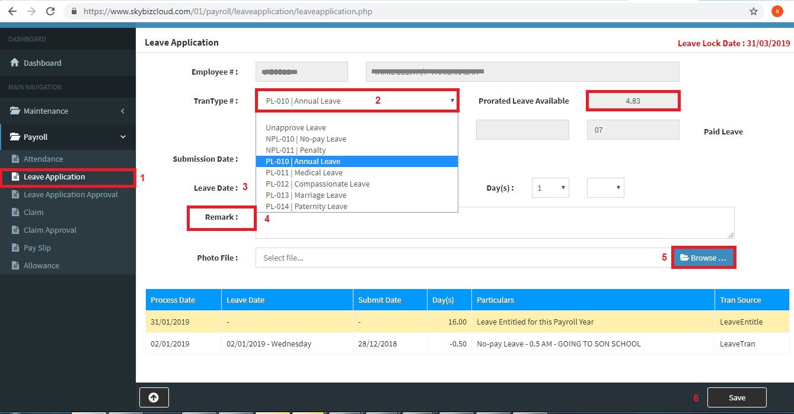This screenshot has height=414, width=794.
Task: Click the browser reload icon
Action: click(50, 11)
